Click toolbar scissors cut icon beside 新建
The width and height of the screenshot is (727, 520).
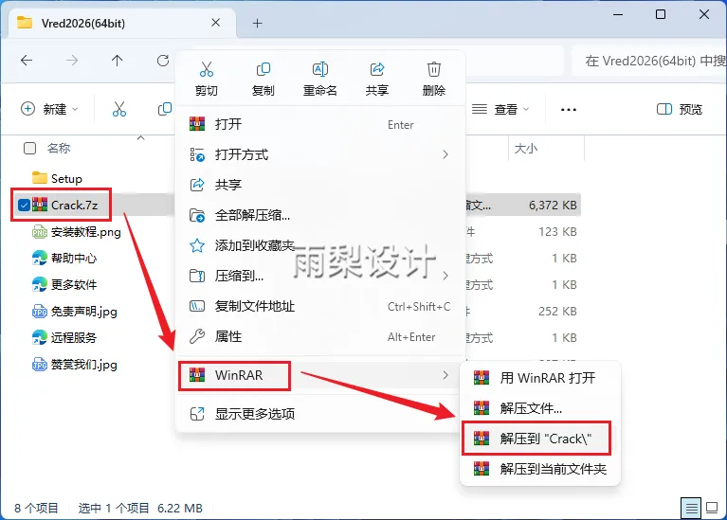coord(119,109)
